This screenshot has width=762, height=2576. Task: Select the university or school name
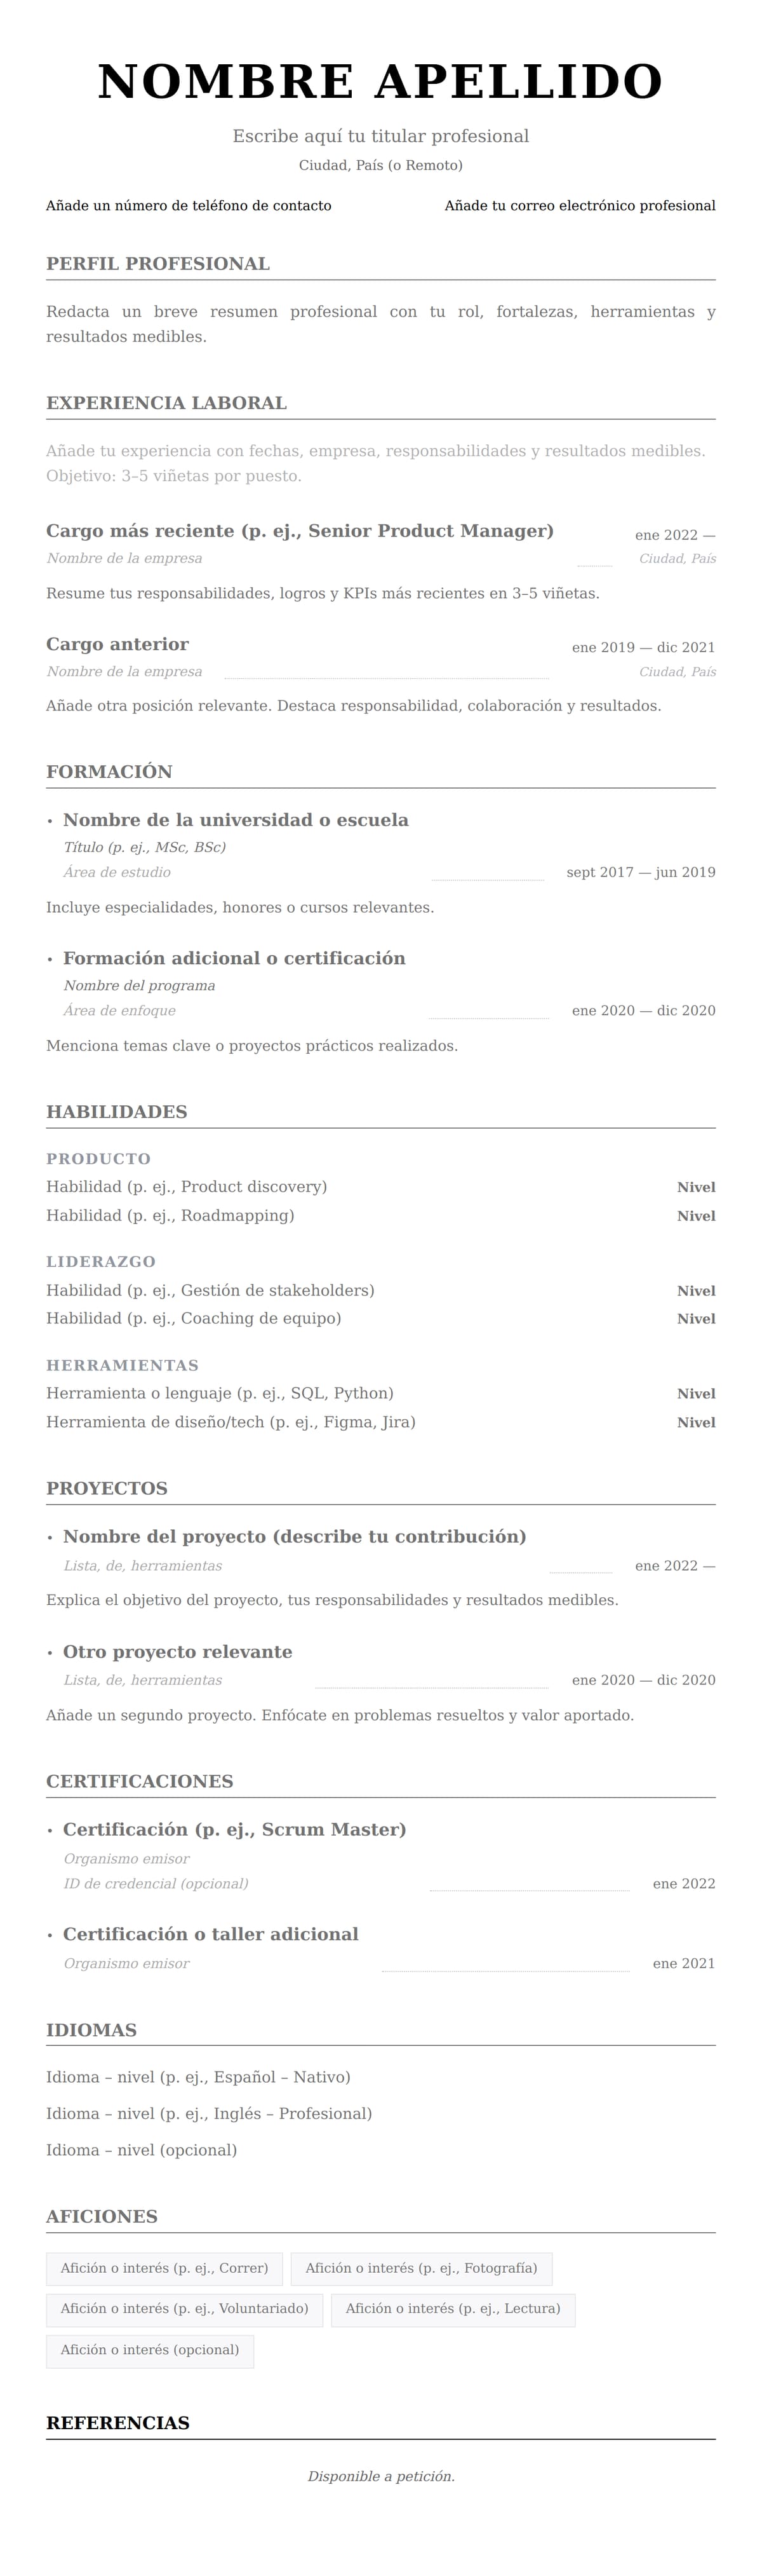(x=236, y=820)
